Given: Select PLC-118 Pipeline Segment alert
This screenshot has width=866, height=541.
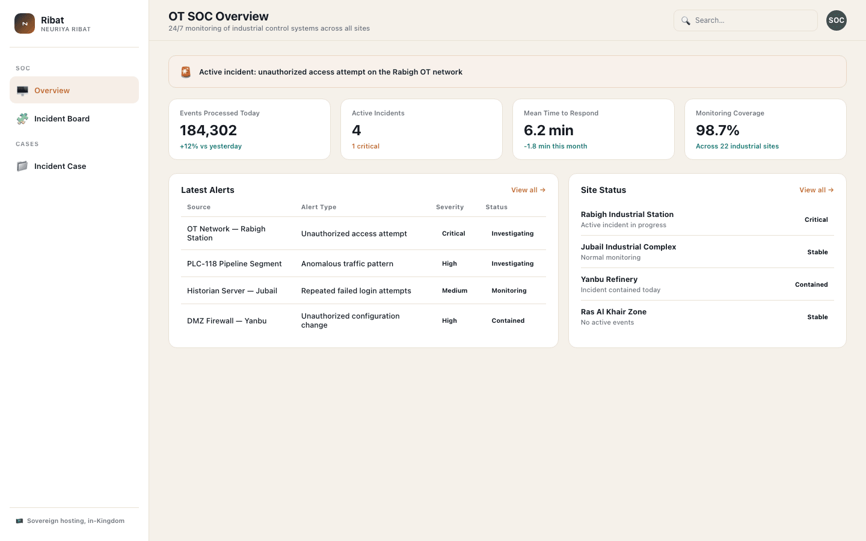Looking at the screenshot, I should 363,263.
